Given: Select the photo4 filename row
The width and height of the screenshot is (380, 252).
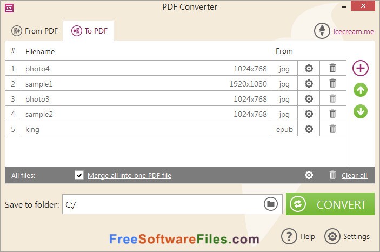Looking at the screenshot, I should coord(146,68).
